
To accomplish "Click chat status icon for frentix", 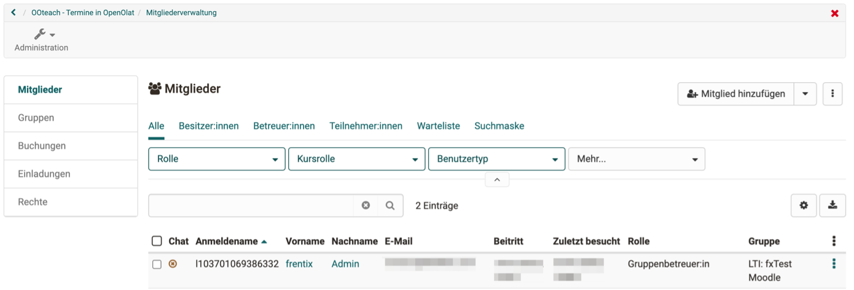I will 173,264.
